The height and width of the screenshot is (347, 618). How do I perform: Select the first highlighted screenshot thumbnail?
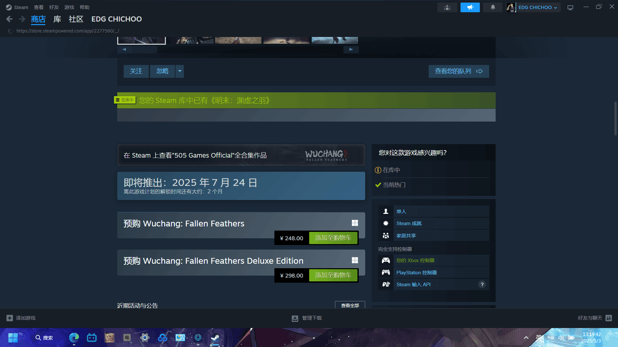pyautogui.click(x=141, y=40)
